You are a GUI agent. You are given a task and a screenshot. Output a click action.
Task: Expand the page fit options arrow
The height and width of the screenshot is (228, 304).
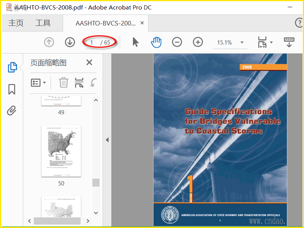point(271,42)
